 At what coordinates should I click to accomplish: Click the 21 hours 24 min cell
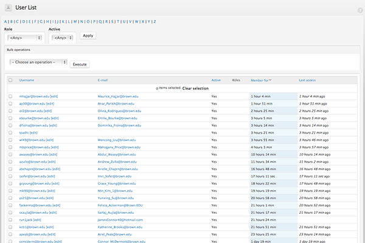[x=274, y=220]
